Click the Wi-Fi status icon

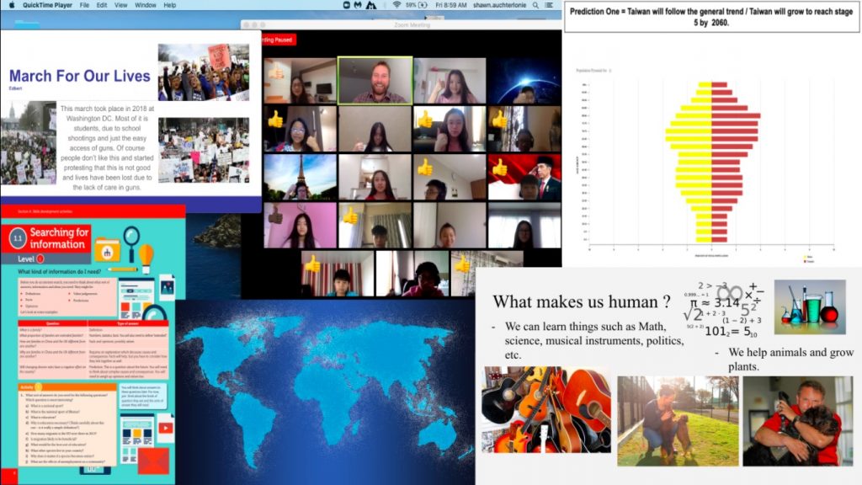click(396, 5)
